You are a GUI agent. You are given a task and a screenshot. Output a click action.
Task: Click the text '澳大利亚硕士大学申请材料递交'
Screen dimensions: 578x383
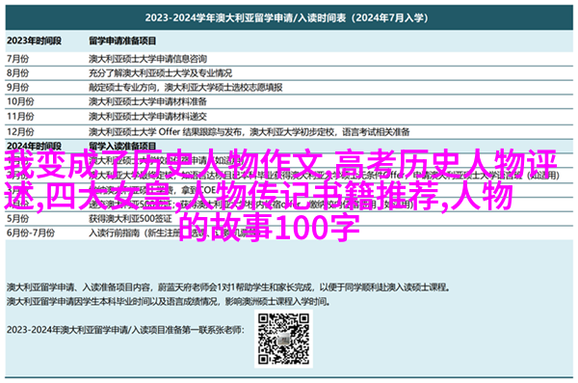click(x=147, y=117)
